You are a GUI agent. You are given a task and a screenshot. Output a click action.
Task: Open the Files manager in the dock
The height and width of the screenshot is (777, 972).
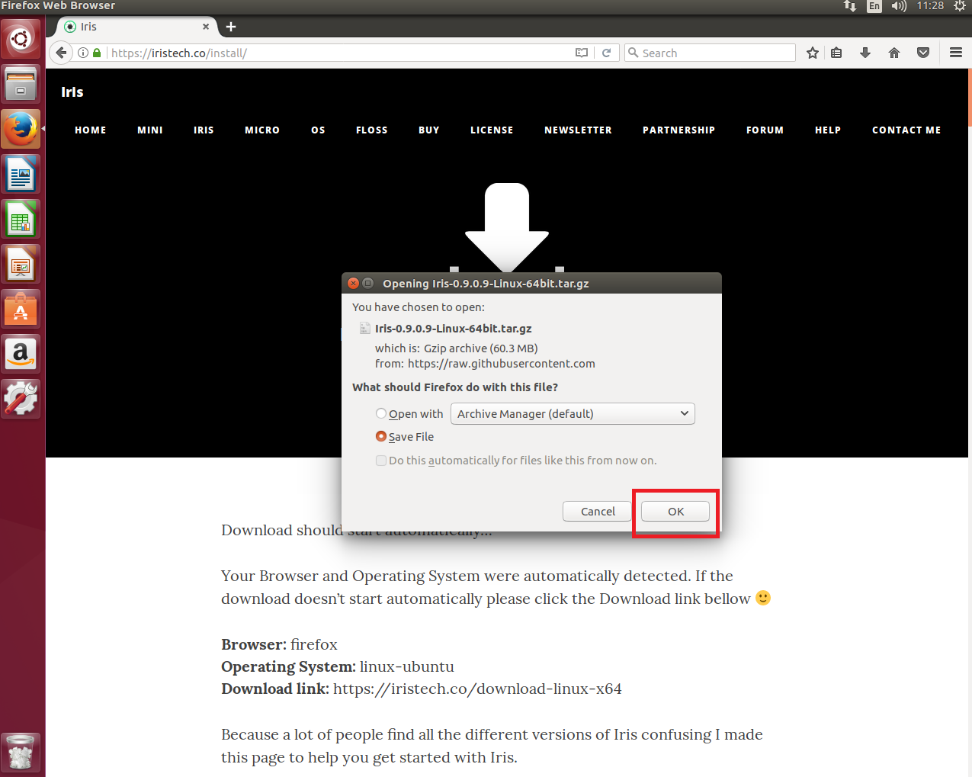(x=21, y=84)
